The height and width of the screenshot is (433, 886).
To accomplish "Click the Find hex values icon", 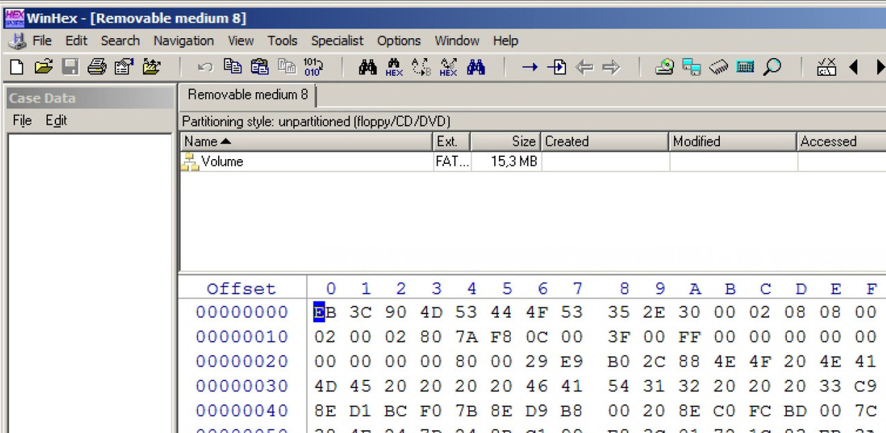I will pos(395,67).
